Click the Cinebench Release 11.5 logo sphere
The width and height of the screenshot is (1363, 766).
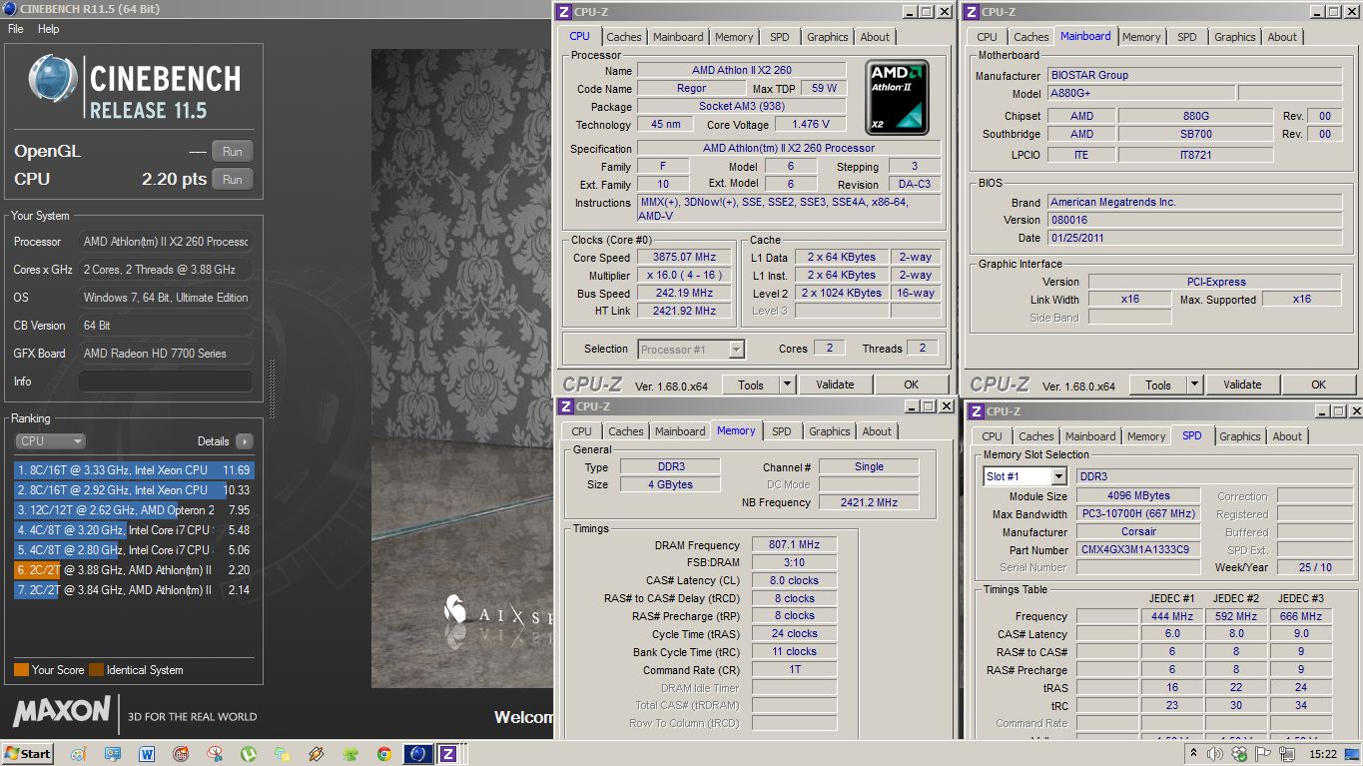(53, 80)
